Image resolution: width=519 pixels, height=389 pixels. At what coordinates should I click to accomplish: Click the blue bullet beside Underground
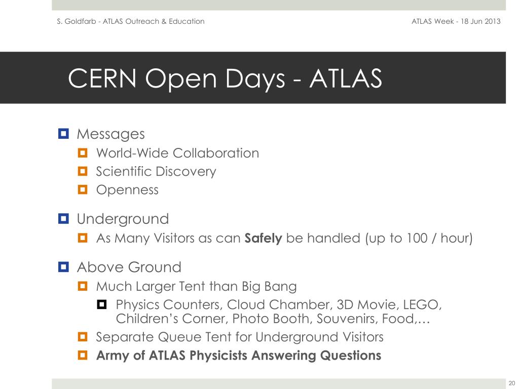click(x=63, y=219)
